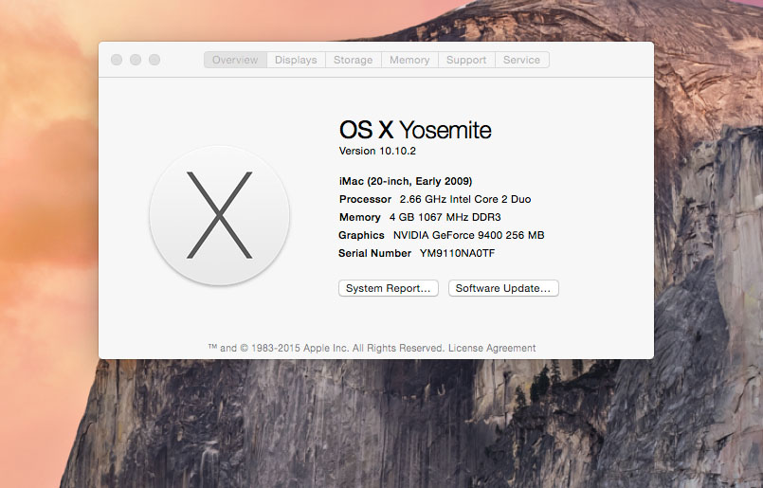Click the zoom button in the title bar

[x=154, y=60]
